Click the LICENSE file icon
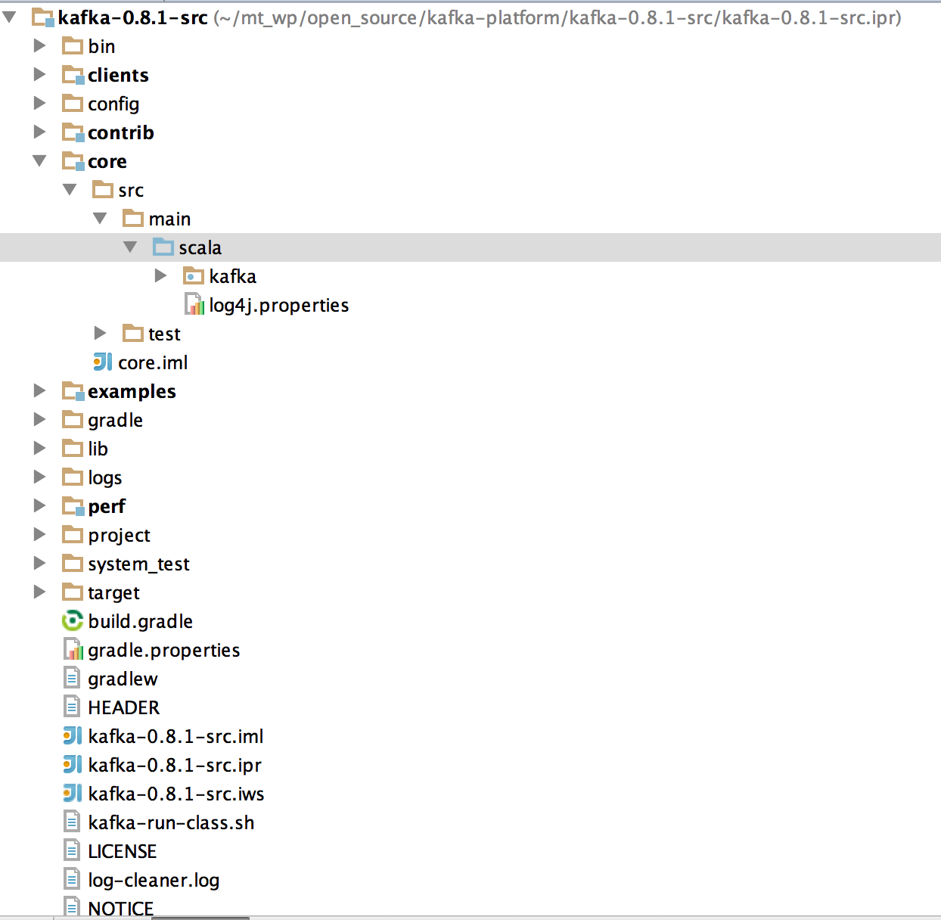The height and width of the screenshot is (920, 941). click(72, 850)
